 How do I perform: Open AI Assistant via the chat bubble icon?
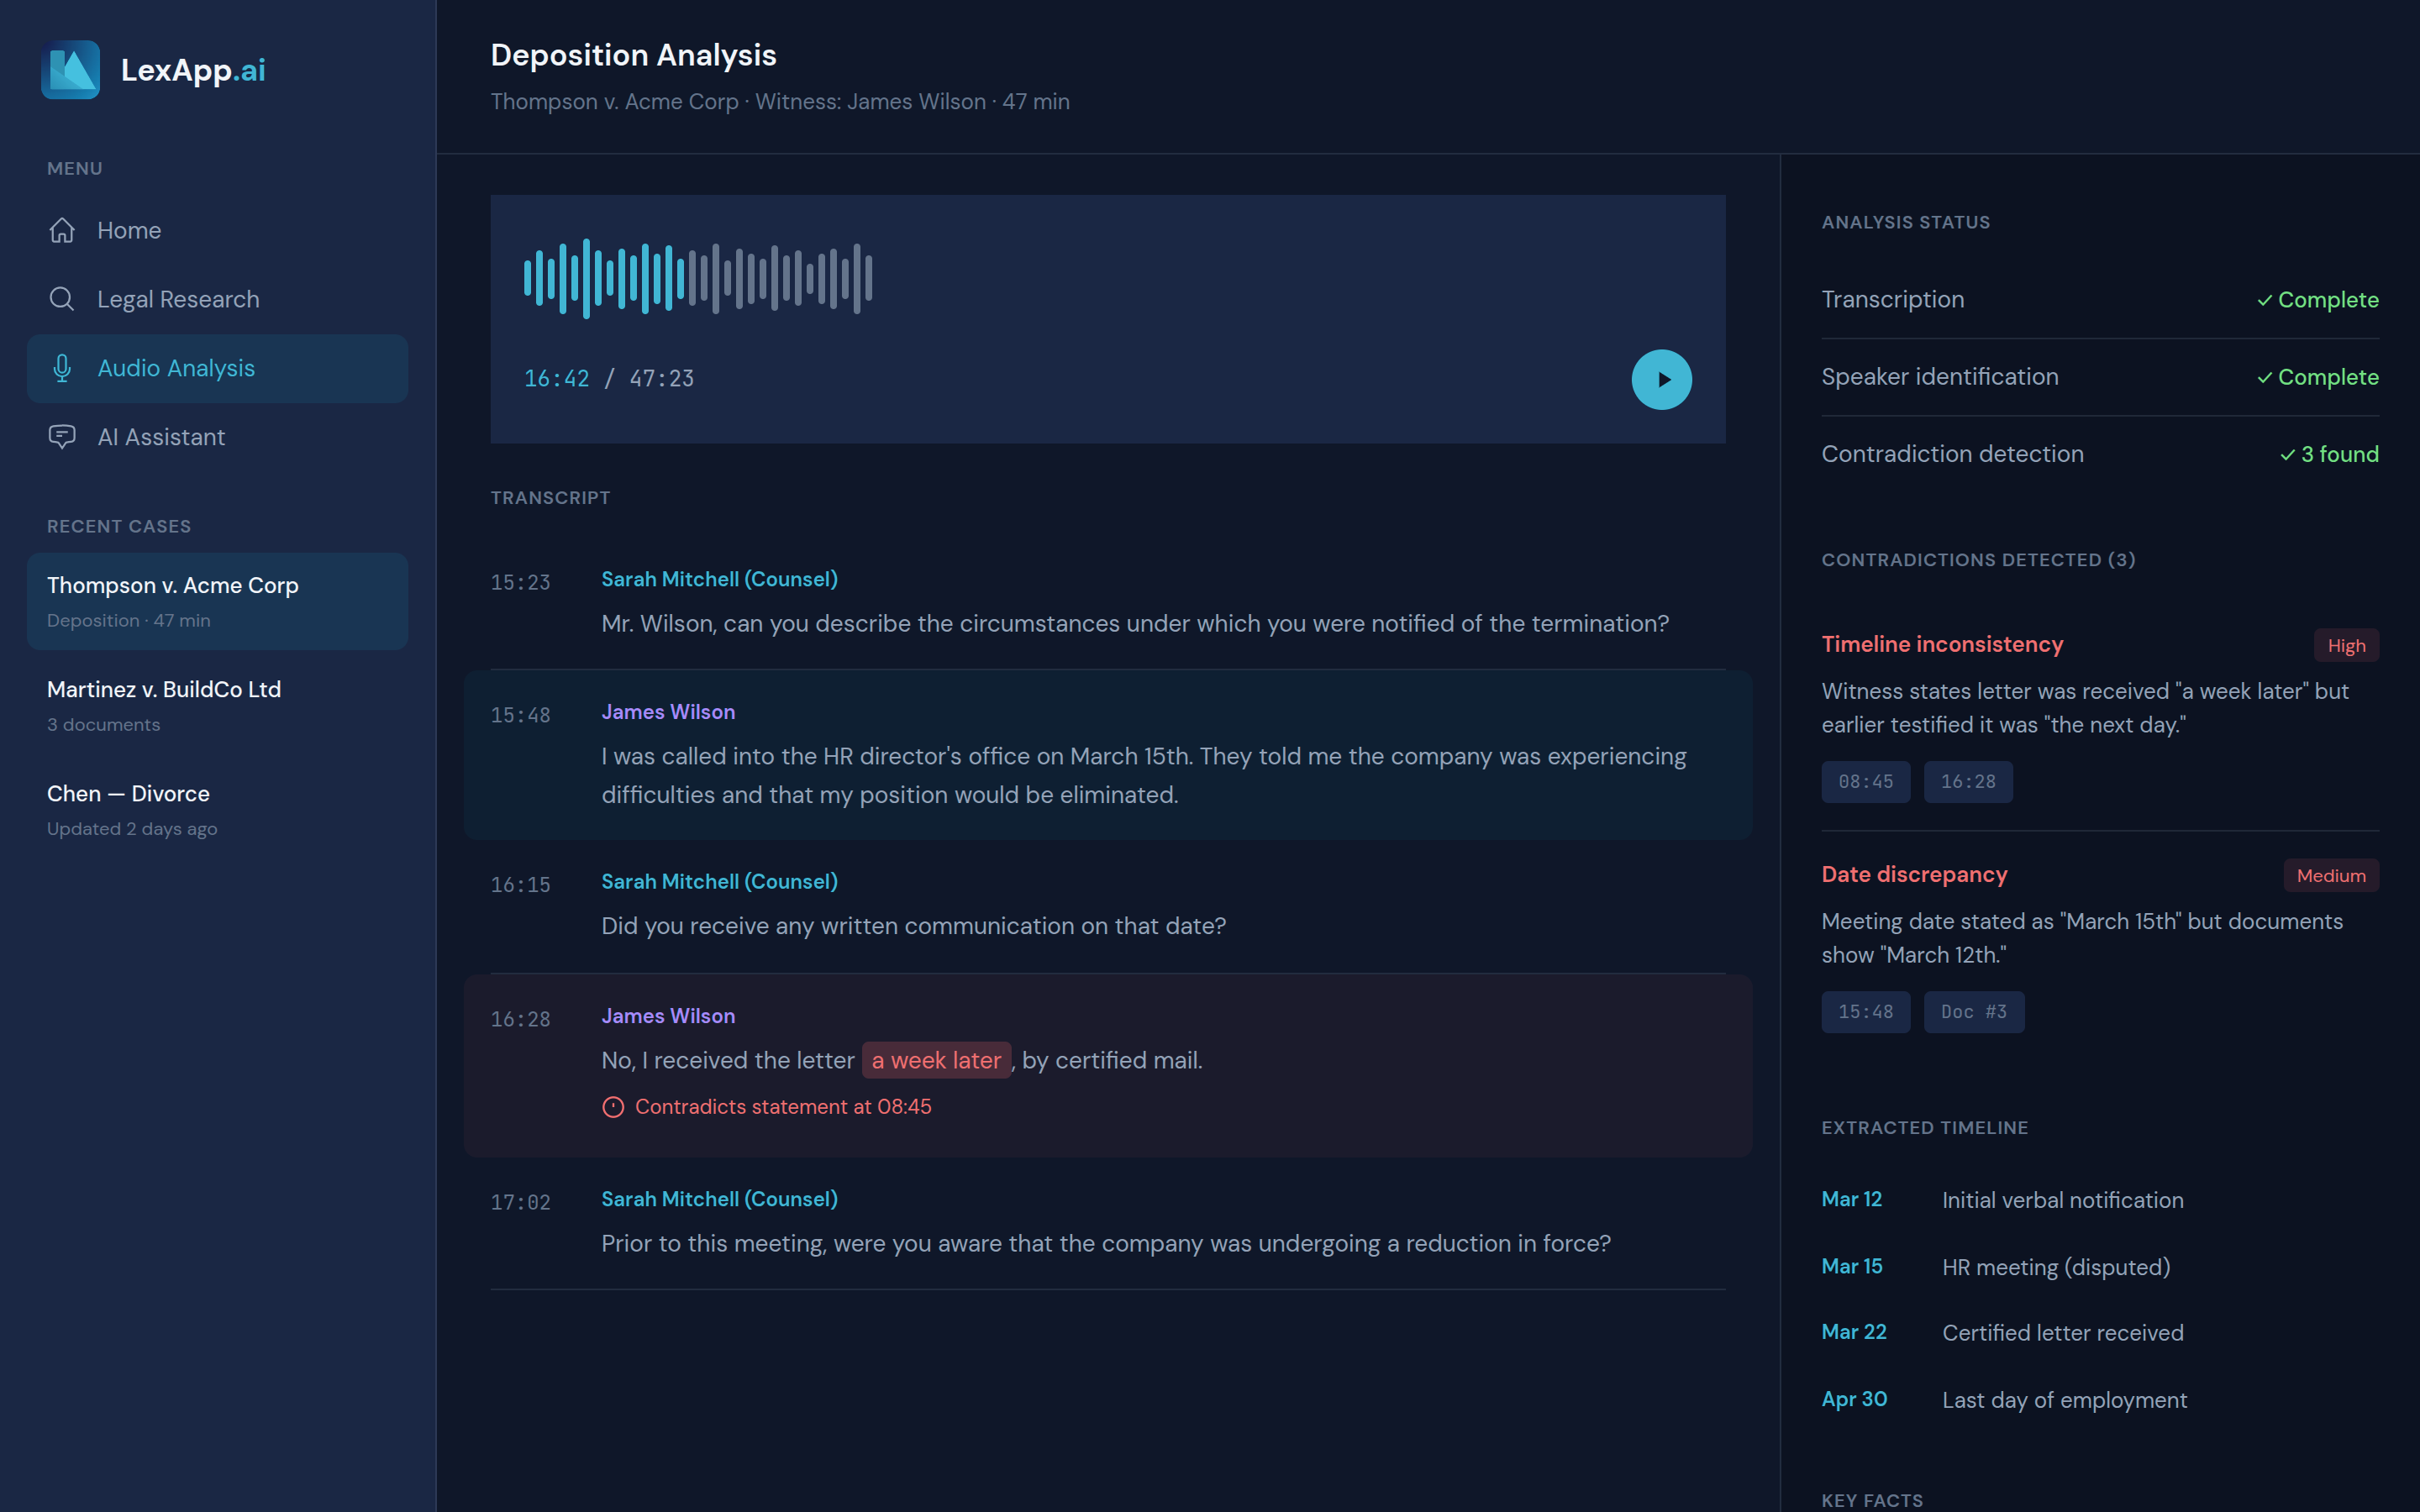(x=61, y=437)
